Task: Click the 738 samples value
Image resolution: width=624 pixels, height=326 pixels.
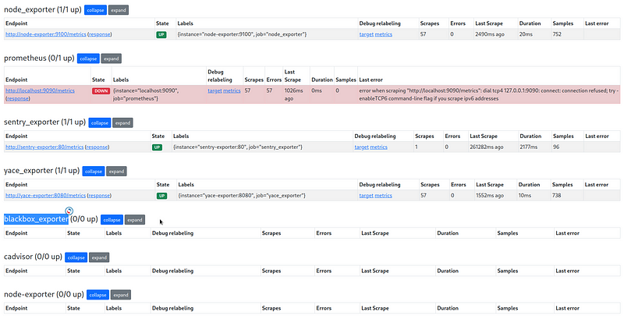Action: (x=556, y=196)
